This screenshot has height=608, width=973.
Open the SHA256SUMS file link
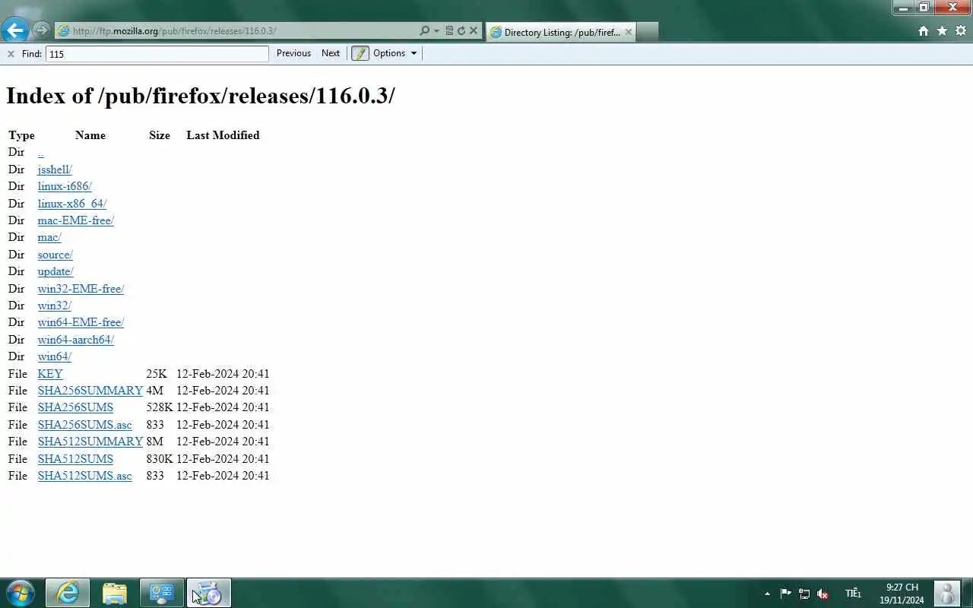pyautogui.click(x=75, y=407)
